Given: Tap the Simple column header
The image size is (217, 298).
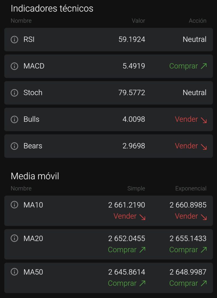Looking at the screenshot, I should pos(136,188).
